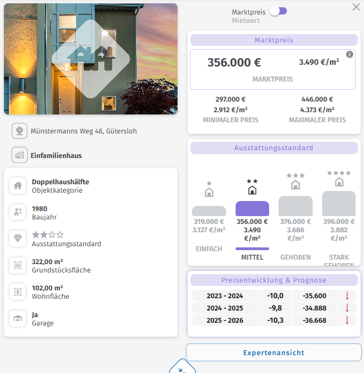Select the STARK GEHOBEN gray price bar
This screenshot has height=373, width=364.
(x=339, y=203)
